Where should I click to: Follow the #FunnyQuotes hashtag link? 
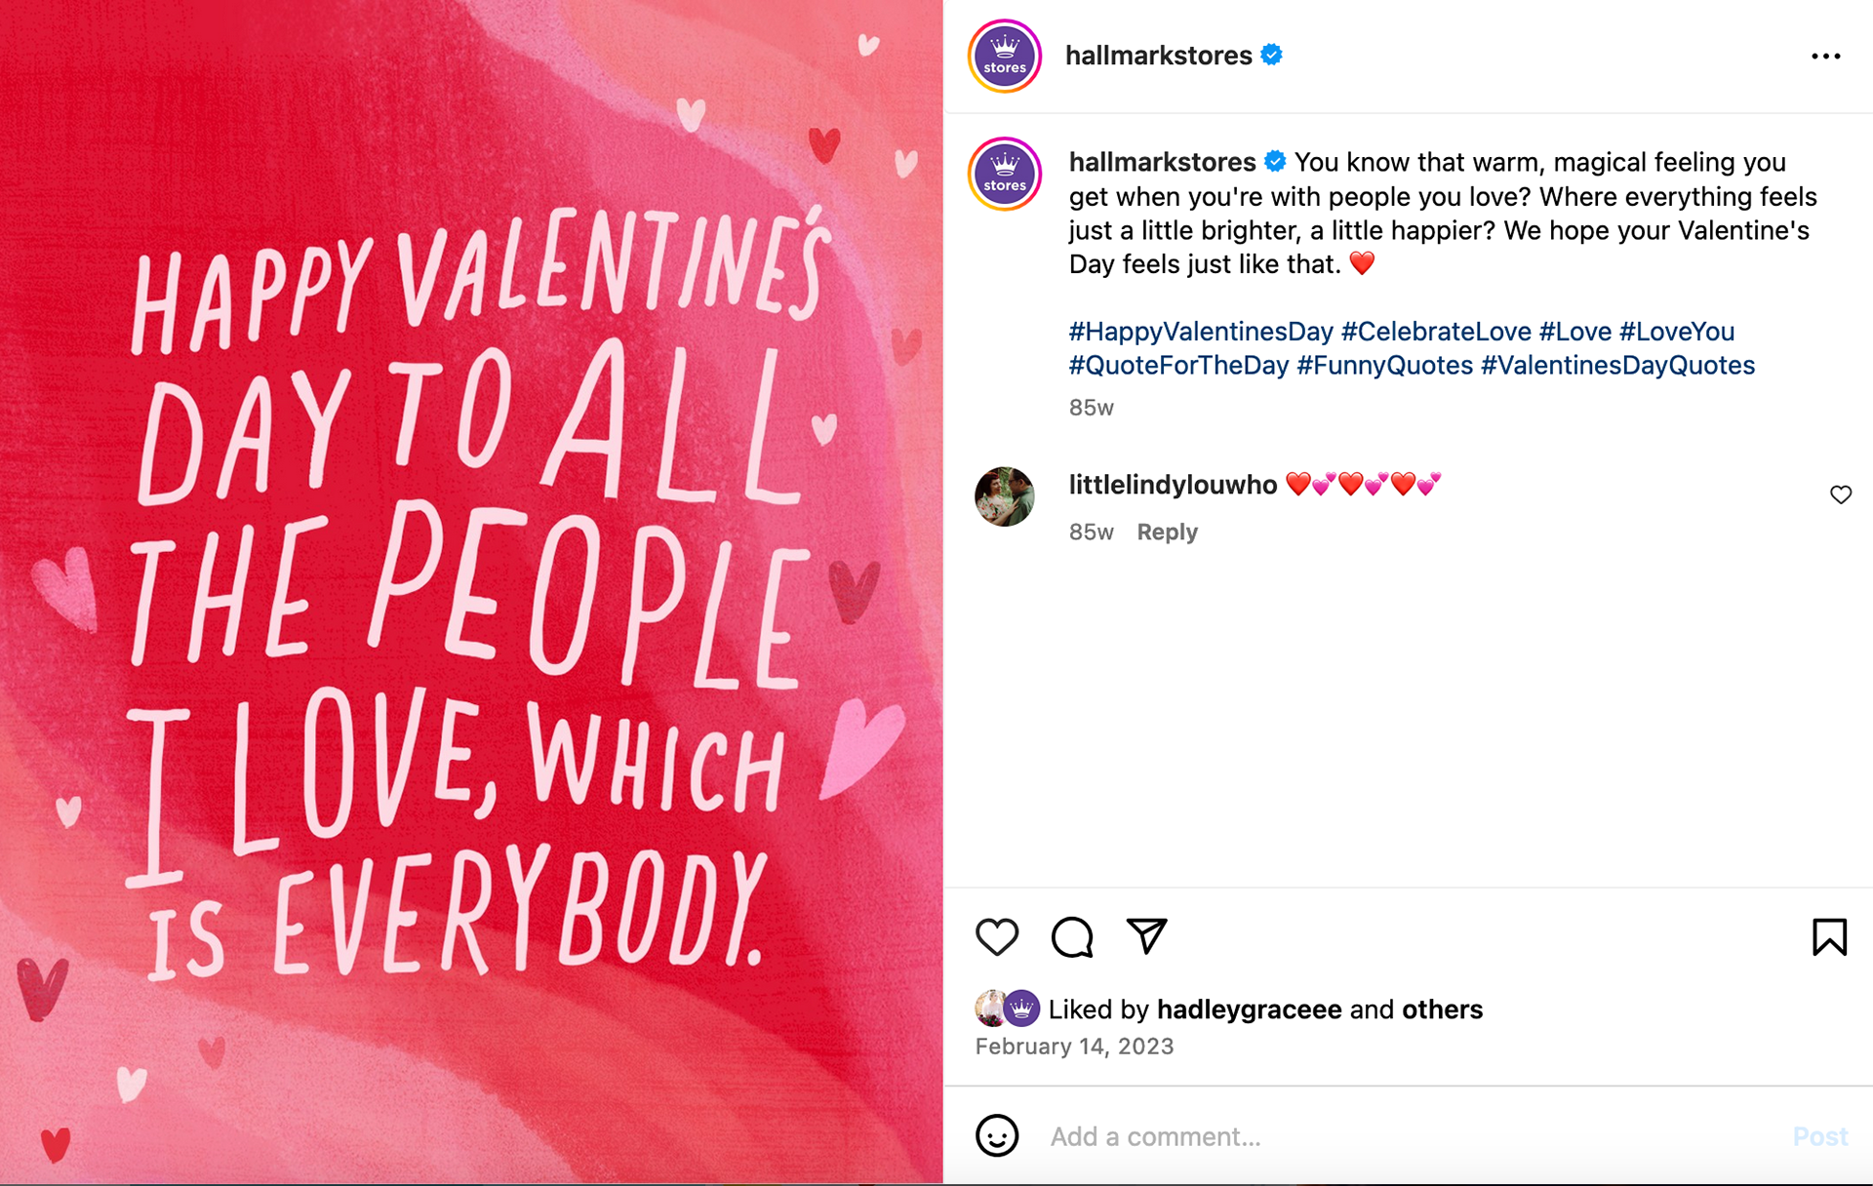tap(1384, 366)
